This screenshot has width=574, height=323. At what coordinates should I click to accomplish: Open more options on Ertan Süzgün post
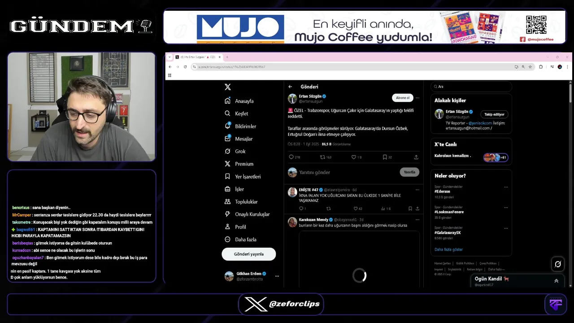(417, 98)
